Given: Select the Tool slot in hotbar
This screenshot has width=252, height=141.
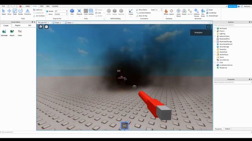Looking at the screenshot, I should coord(124,126).
